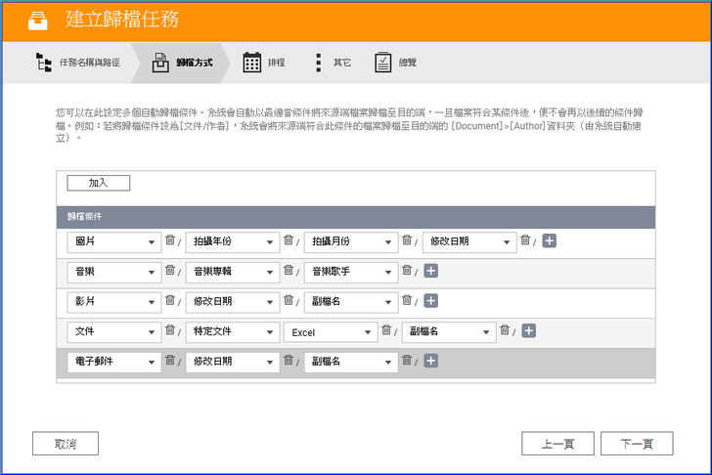Click plus icon on the 音樂 row
The image size is (712, 475).
430,271
